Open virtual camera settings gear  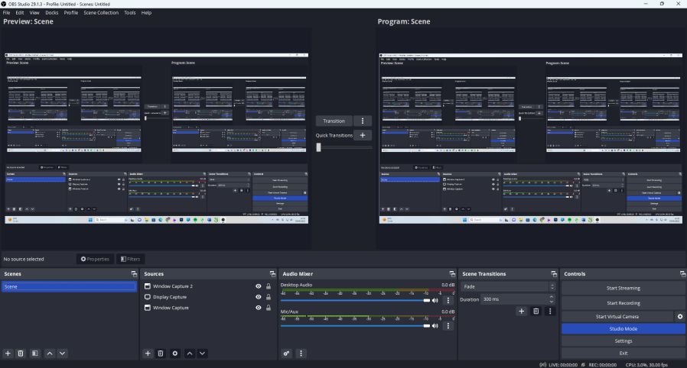tap(680, 316)
